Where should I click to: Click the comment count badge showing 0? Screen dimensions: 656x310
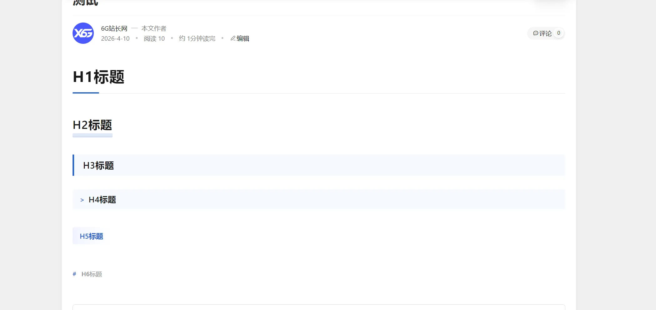pyautogui.click(x=559, y=33)
